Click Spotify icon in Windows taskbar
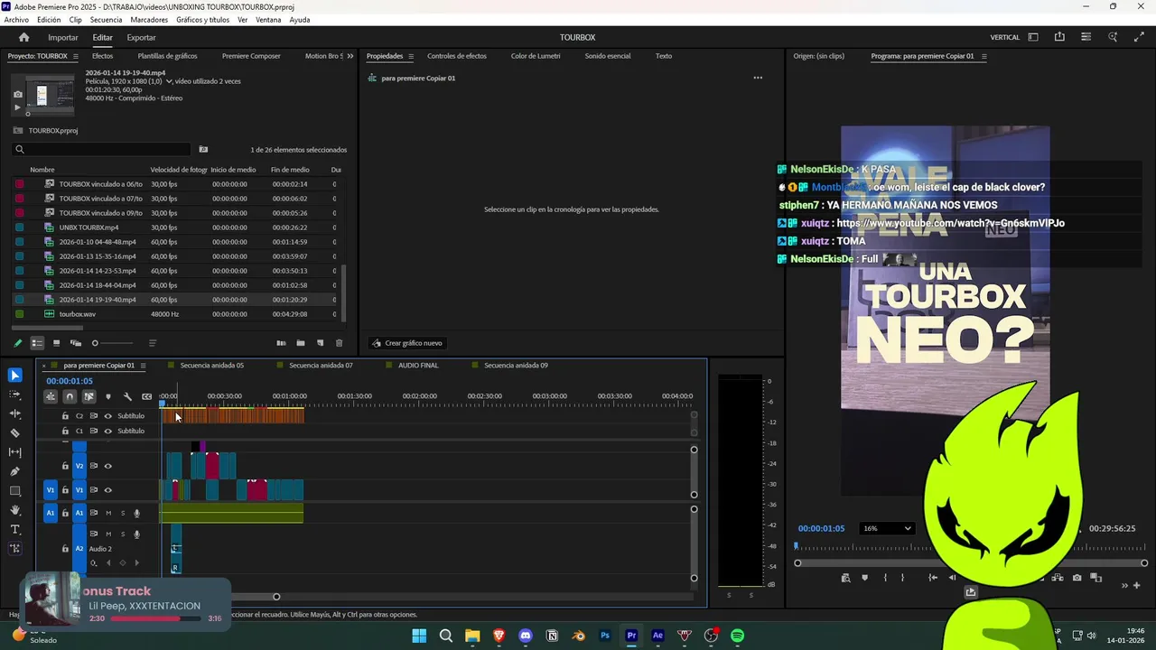 click(x=737, y=636)
